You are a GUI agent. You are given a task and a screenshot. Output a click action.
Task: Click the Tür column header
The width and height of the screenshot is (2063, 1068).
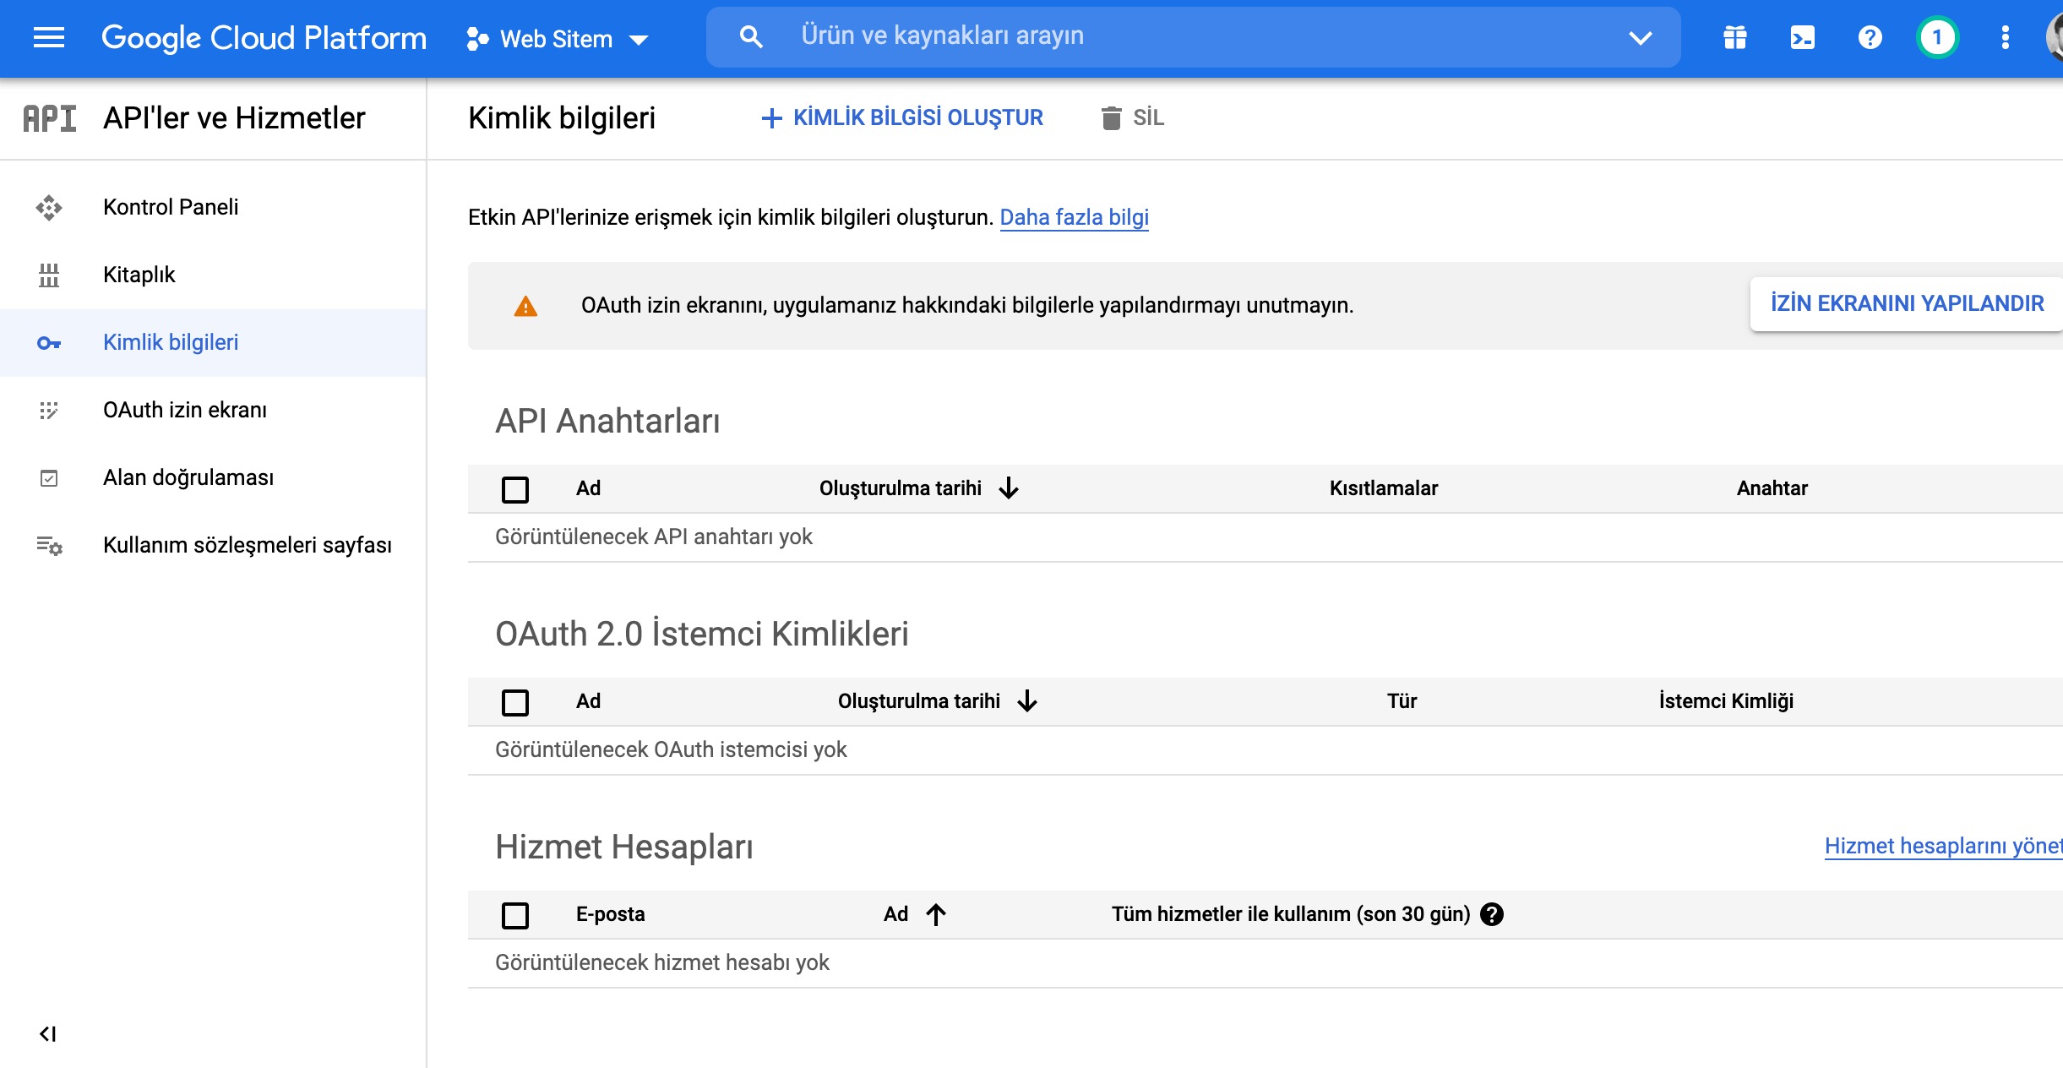(x=1402, y=701)
